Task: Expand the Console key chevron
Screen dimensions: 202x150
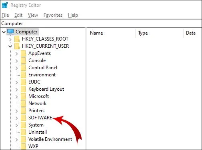Action: pyautogui.click(x=17, y=61)
